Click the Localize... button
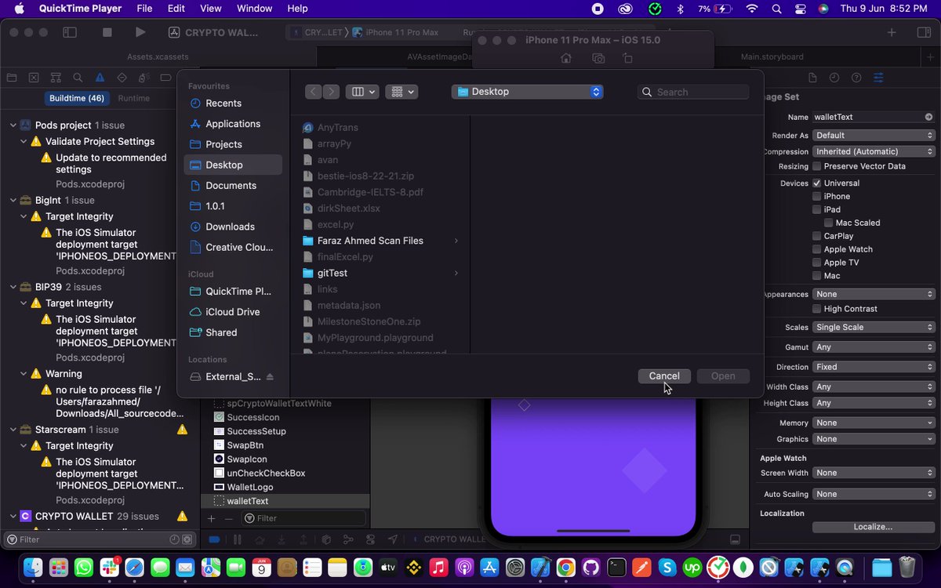This screenshot has height=588, width=941. point(874,527)
